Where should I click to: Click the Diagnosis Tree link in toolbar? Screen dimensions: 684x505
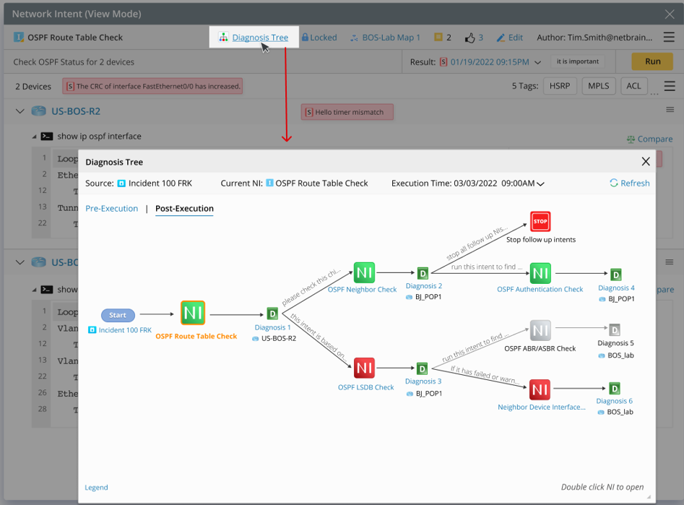coord(260,38)
